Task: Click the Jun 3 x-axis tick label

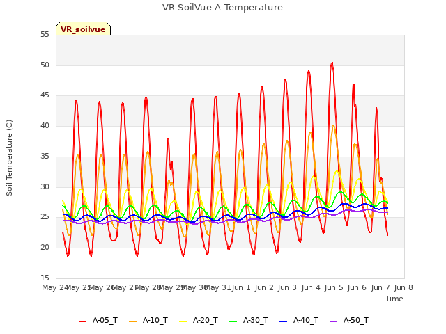Action: click(x=287, y=287)
